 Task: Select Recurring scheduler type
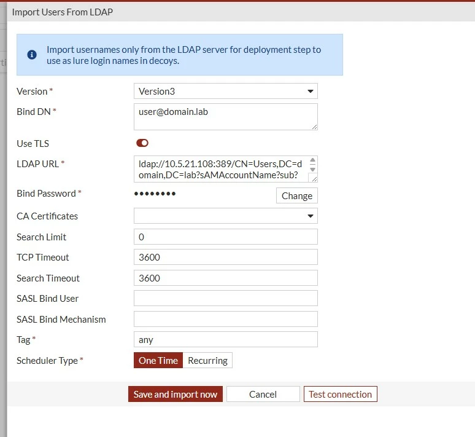click(x=207, y=360)
